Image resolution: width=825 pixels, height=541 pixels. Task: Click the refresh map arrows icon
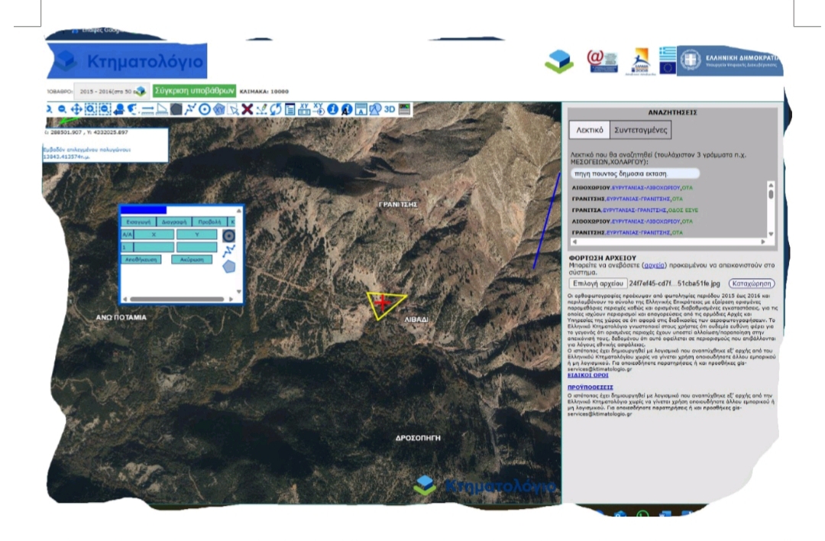(277, 109)
